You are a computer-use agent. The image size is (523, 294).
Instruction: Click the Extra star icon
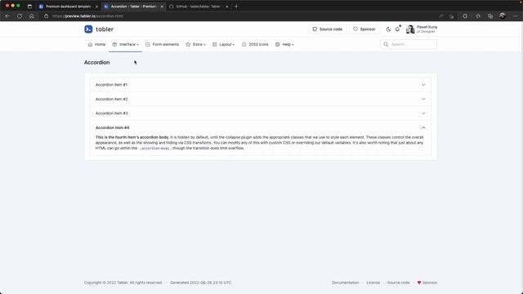coord(188,44)
